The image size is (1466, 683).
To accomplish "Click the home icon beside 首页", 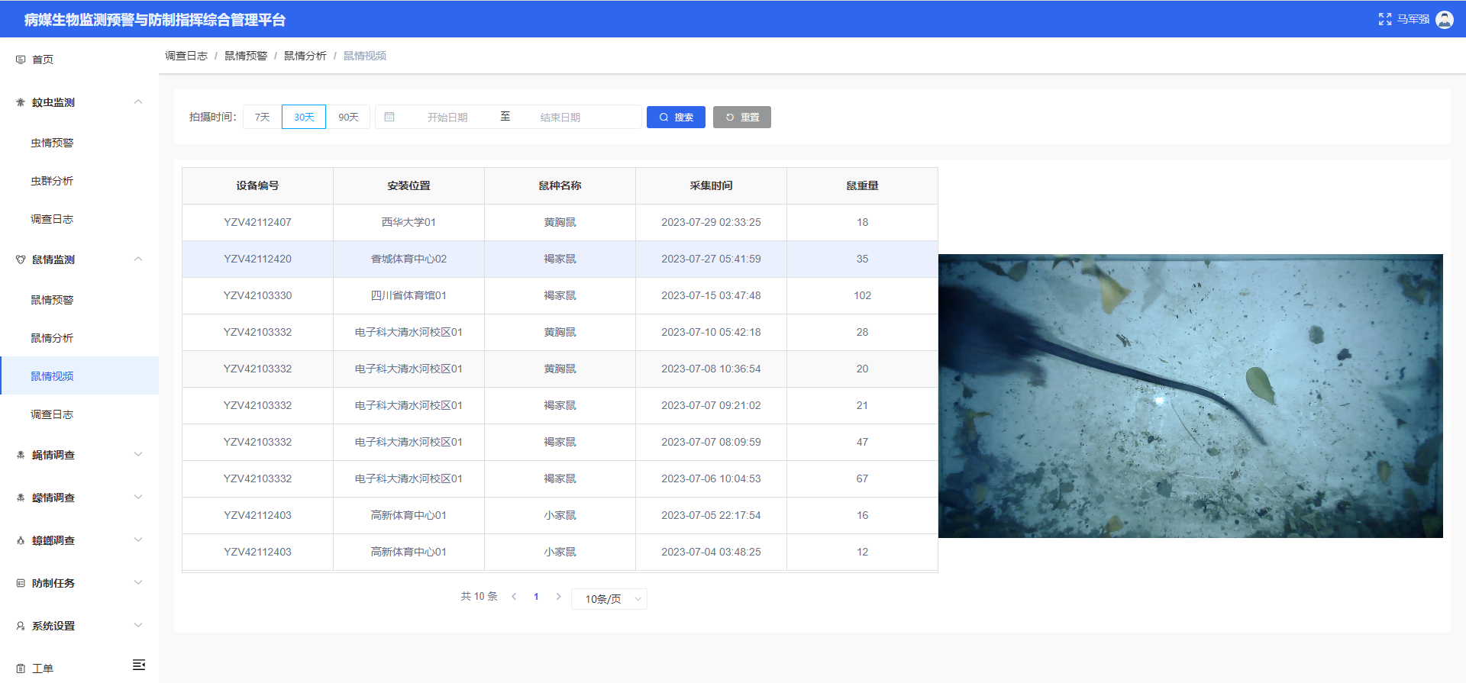I will [x=21, y=60].
